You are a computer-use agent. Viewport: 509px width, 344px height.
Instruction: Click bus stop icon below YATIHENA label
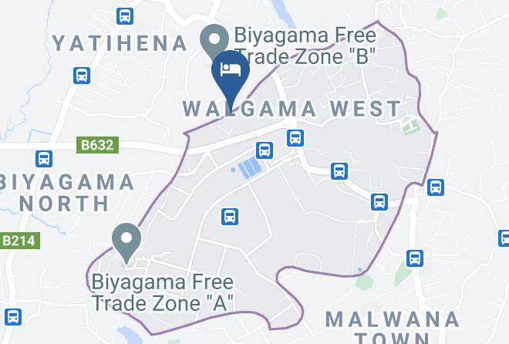82,76
